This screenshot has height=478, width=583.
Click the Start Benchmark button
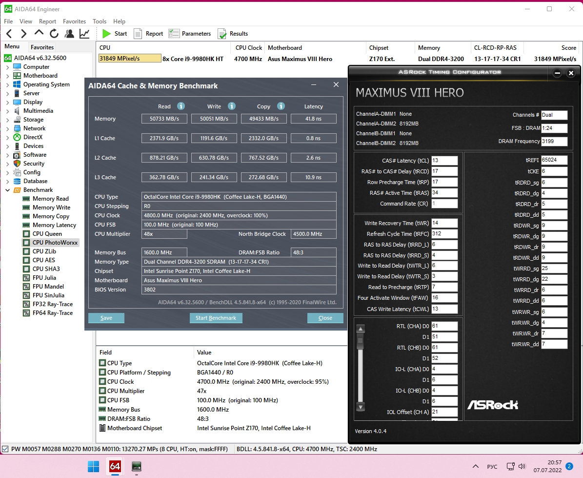(216, 318)
